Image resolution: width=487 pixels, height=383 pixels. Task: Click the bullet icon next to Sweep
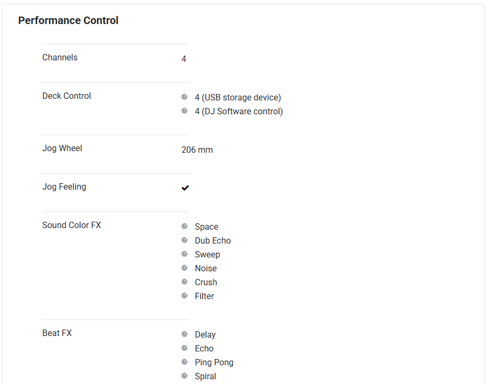click(184, 254)
